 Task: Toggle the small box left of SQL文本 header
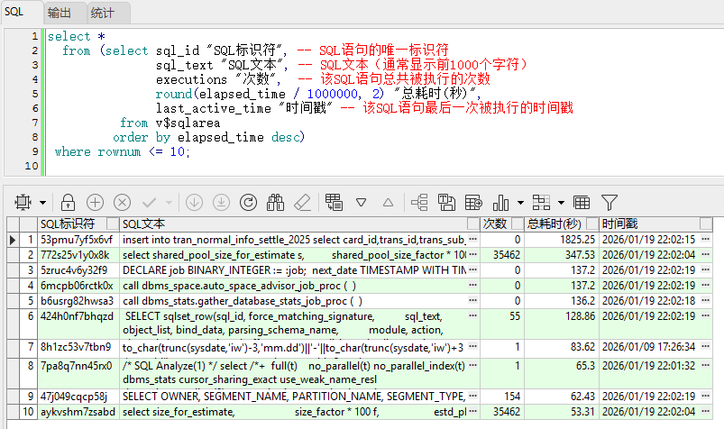point(113,224)
